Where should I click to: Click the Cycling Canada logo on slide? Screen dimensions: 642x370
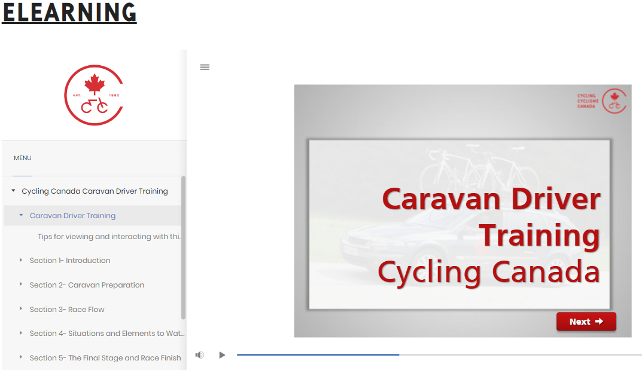(601, 101)
